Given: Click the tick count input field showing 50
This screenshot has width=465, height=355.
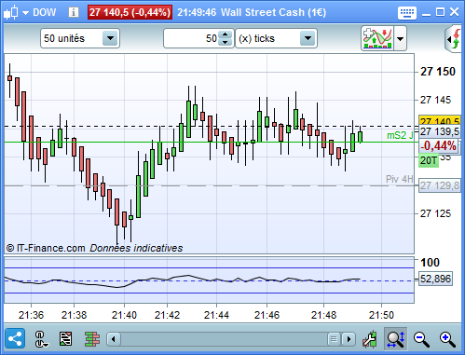Looking at the screenshot, I should (x=191, y=38).
